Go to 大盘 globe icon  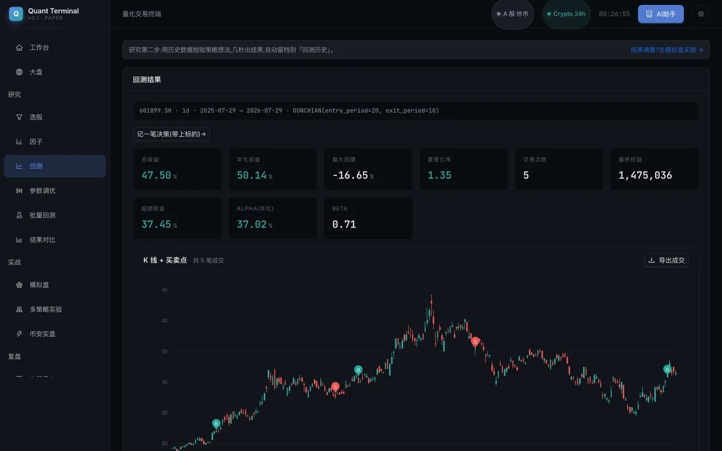pyautogui.click(x=19, y=72)
